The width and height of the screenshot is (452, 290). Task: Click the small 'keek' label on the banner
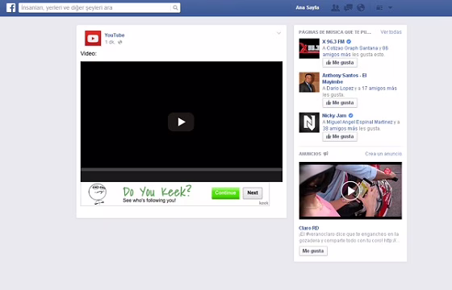[263, 203]
